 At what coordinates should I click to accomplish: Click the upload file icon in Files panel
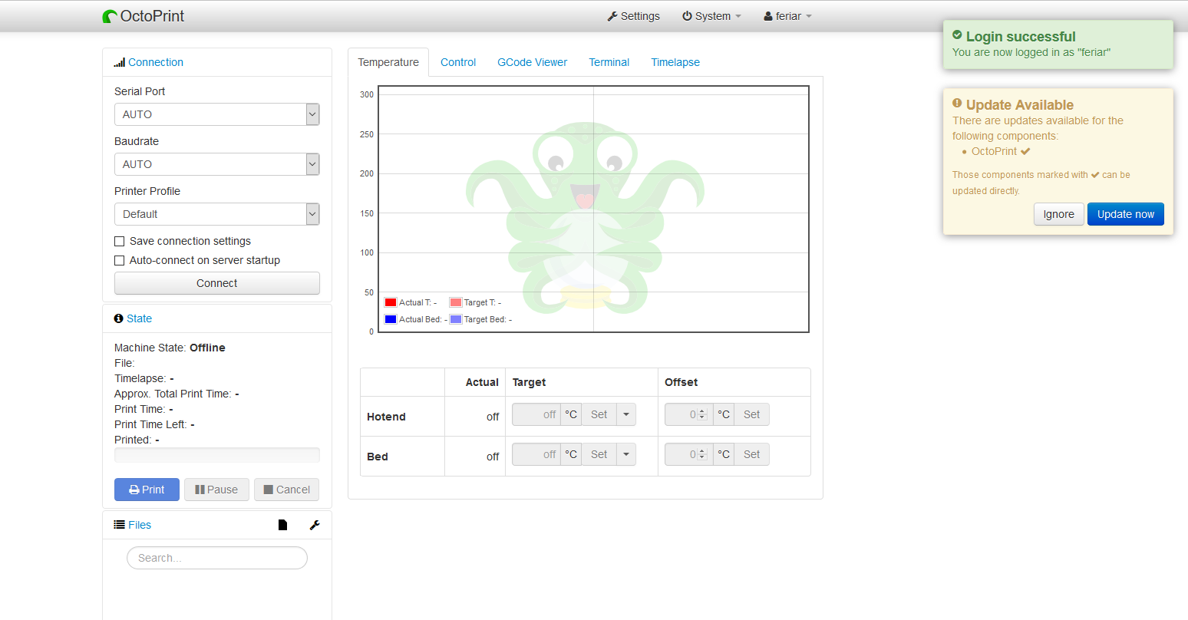(282, 525)
